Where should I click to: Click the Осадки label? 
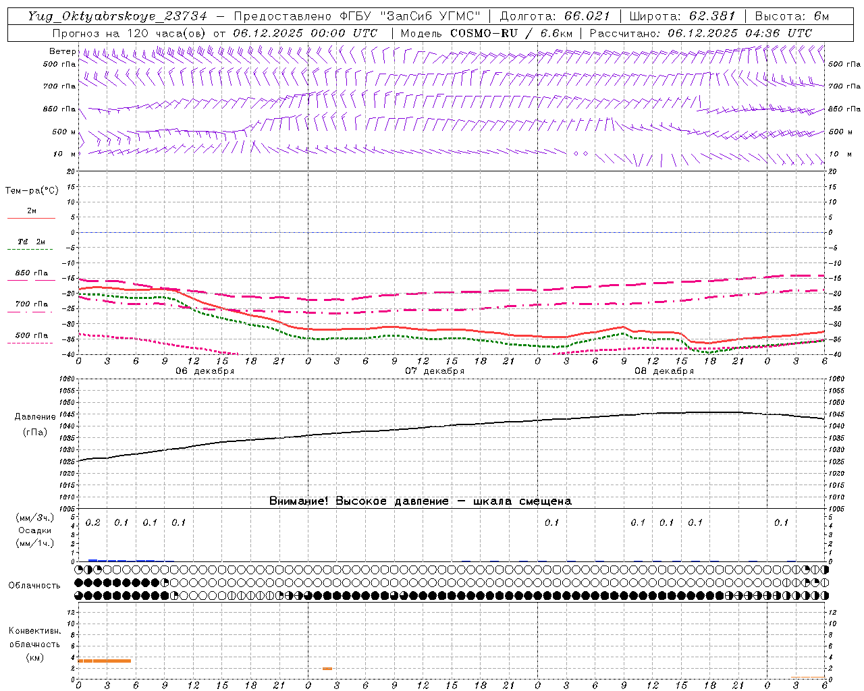(35, 530)
